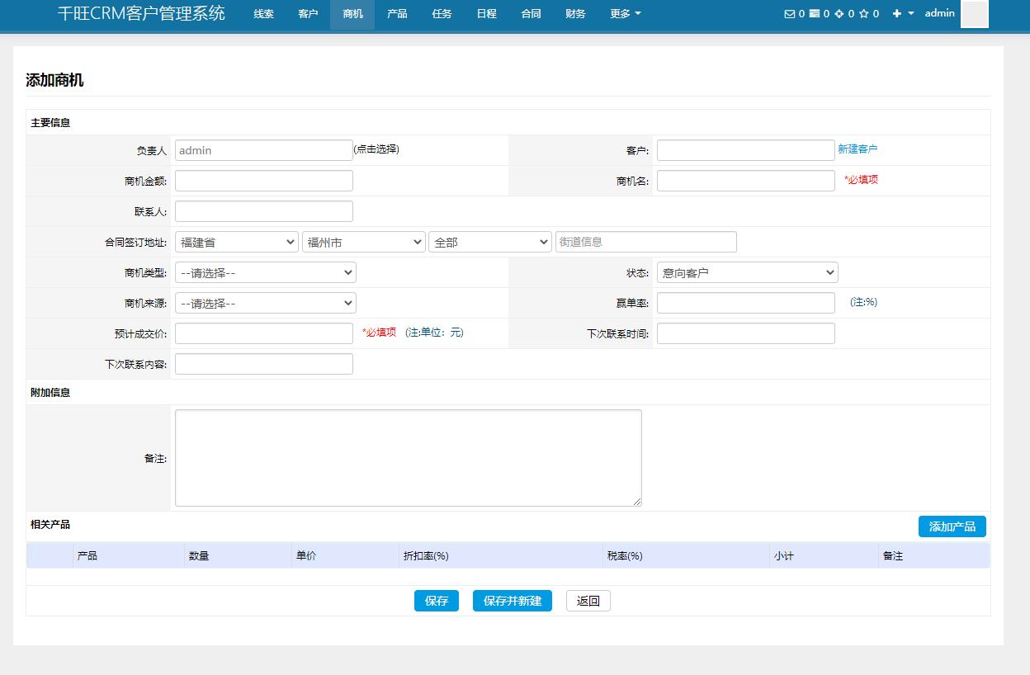Open the 更多 dropdown menu
Viewport: 1030px width, 675px height.
pyautogui.click(x=626, y=14)
